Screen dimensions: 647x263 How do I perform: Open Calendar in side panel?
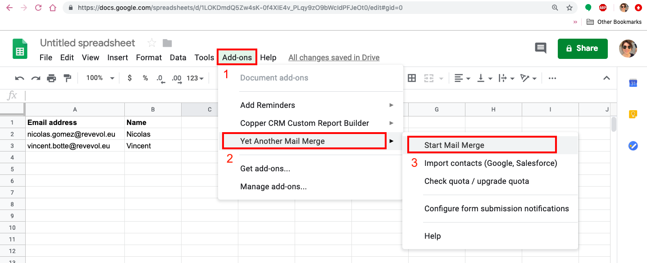633,83
